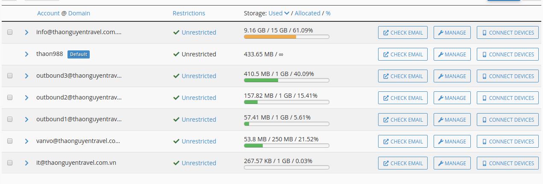Expand the thaon988 default account details
The width and height of the screenshot is (543, 184).
coord(26,54)
